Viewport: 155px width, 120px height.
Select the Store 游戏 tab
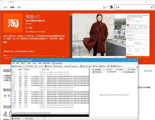(19, 7)
